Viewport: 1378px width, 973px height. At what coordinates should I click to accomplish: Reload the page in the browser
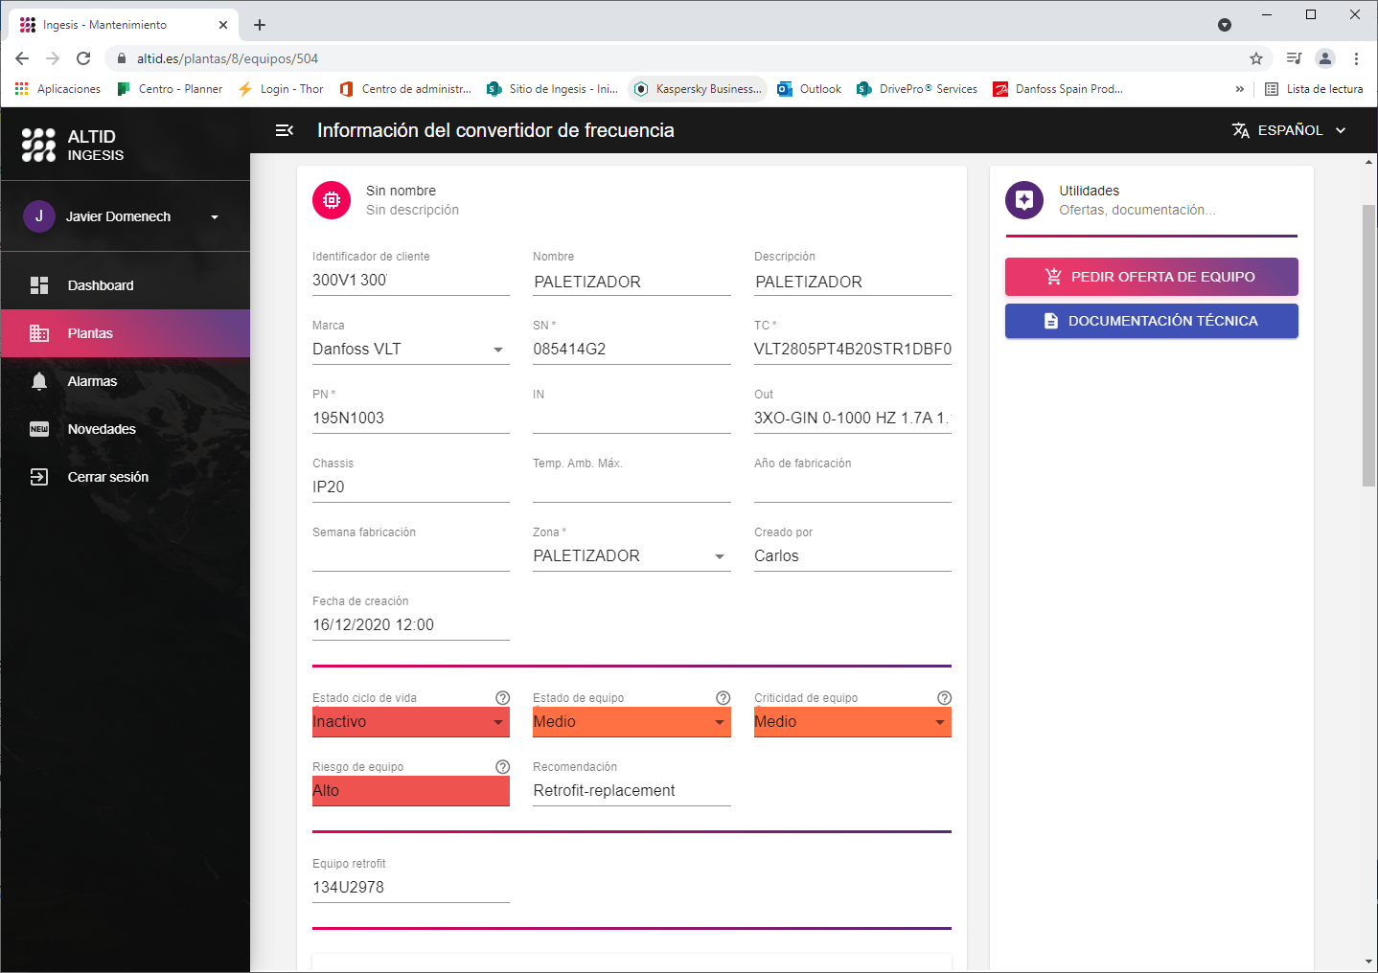83,58
